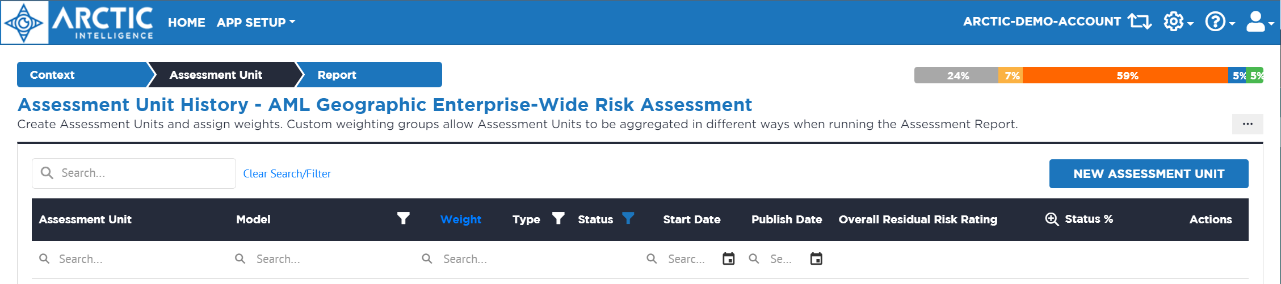Filter the Type column
This screenshot has height=284, width=1281.
pos(558,218)
